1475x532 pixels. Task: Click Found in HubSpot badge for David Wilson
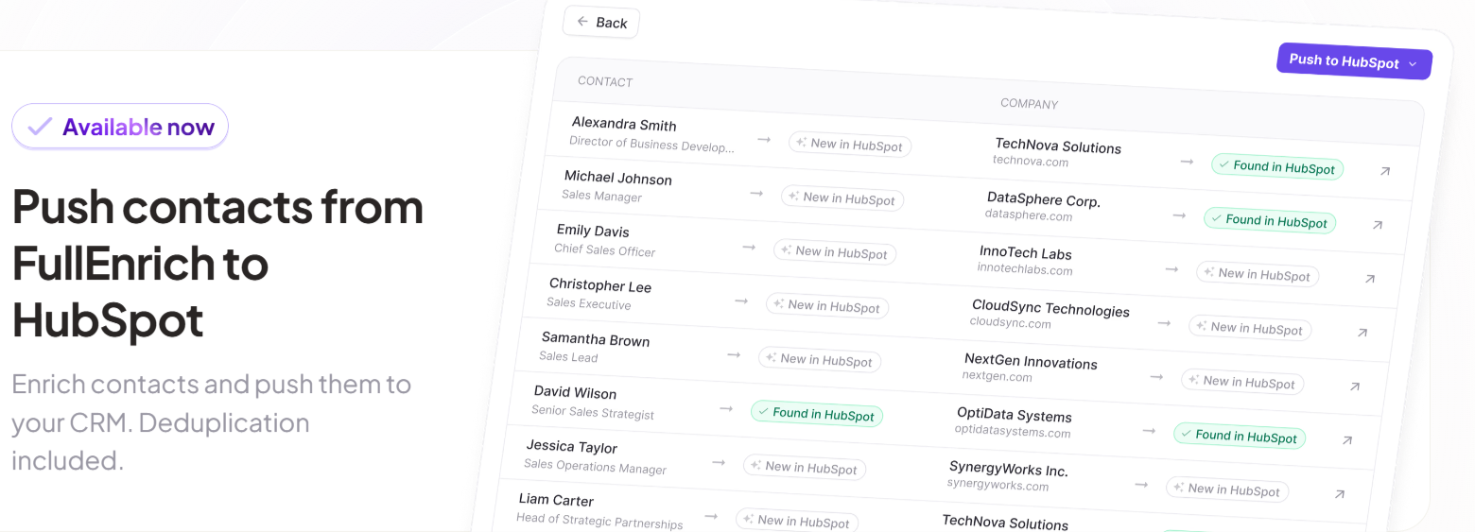[817, 414]
